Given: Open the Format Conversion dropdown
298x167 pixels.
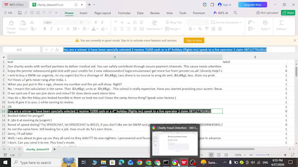Looking at the screenshot, I should (227, 22).
